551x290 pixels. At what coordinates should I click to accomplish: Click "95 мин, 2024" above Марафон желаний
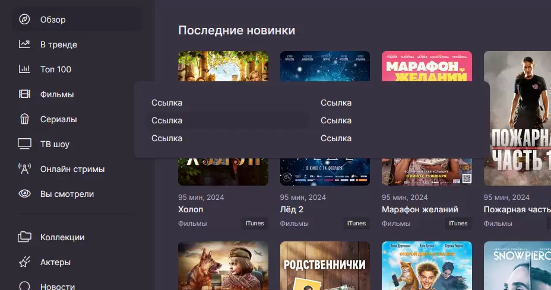(405, 197)
